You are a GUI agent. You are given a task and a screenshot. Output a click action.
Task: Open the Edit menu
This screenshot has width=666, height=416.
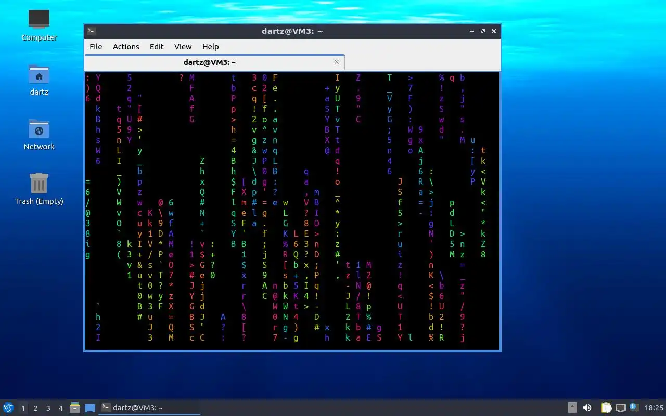[x=157, y=47]
